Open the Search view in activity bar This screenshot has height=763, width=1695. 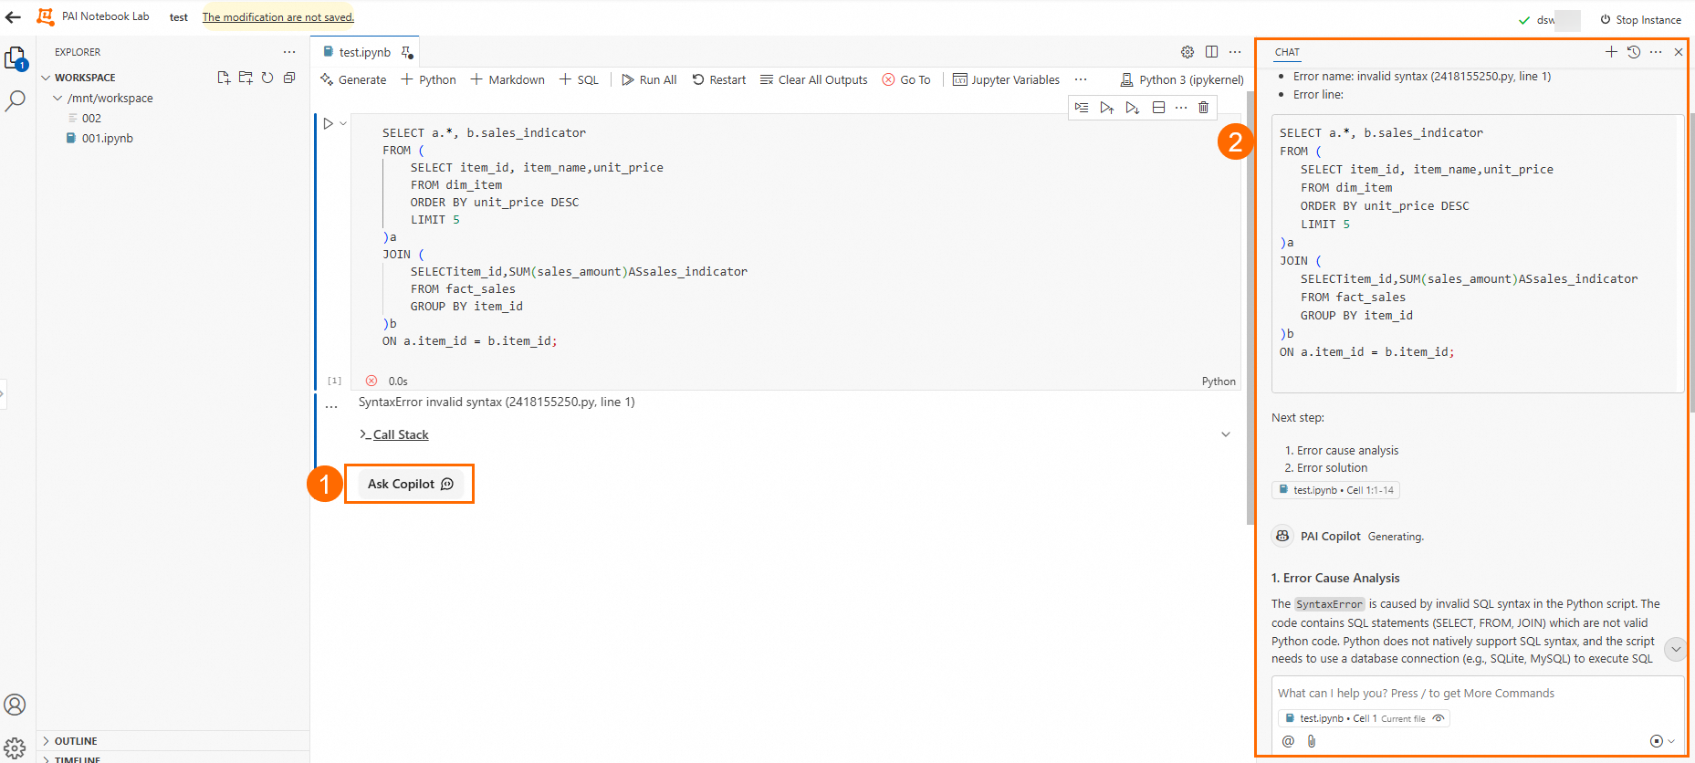[16, 101]
